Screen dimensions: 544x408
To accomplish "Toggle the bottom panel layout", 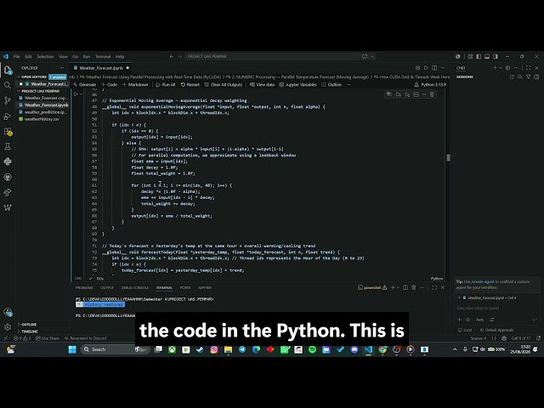I will (x=487, y=57).
